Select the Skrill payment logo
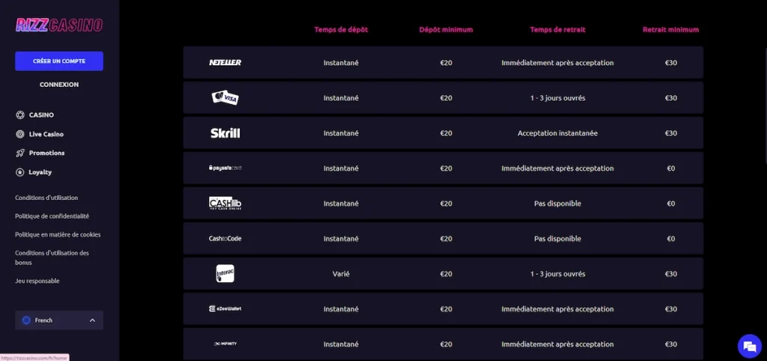Viewport: 767px width, 361px height. click(x=225, y=133)
